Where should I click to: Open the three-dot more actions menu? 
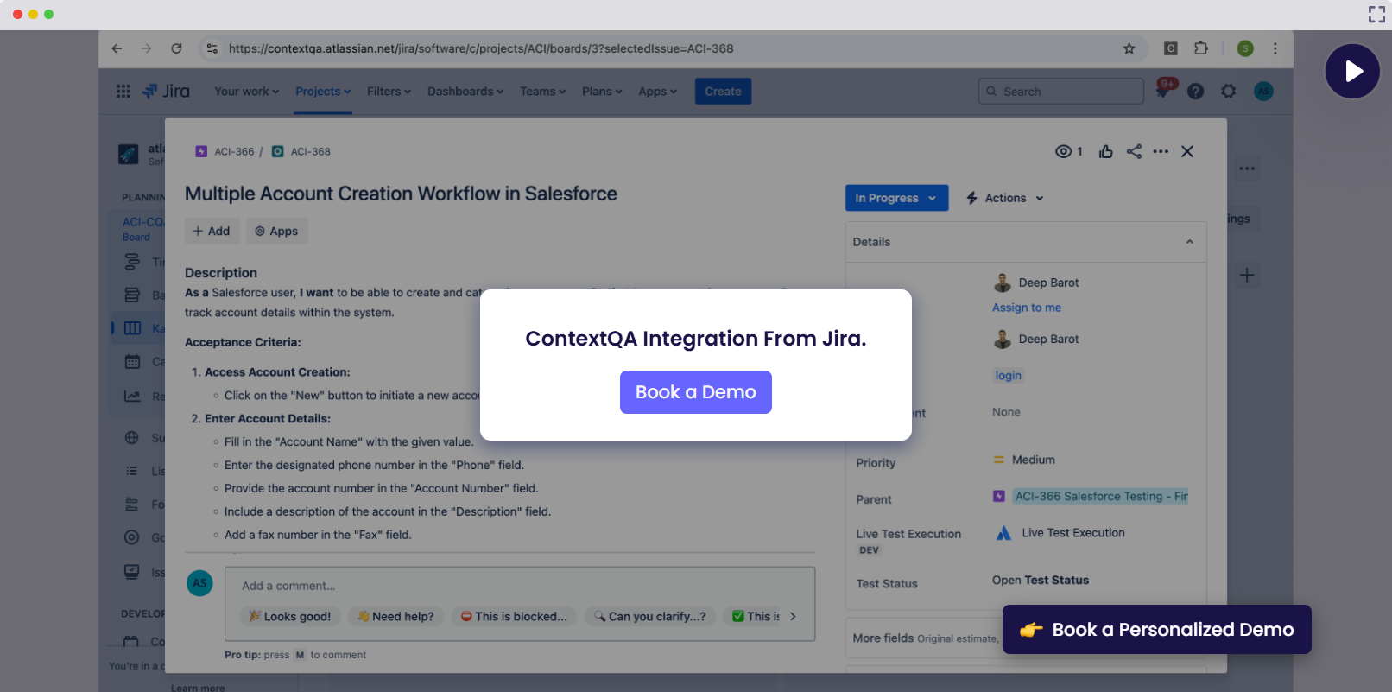pyautogui.click(x=1161, y=151)
